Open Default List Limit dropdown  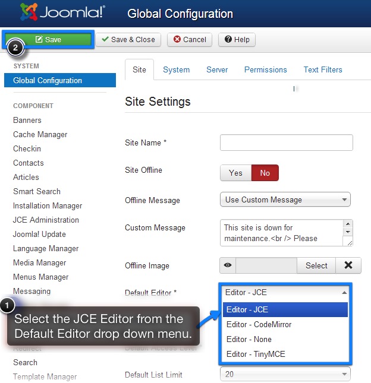(285, 374)
